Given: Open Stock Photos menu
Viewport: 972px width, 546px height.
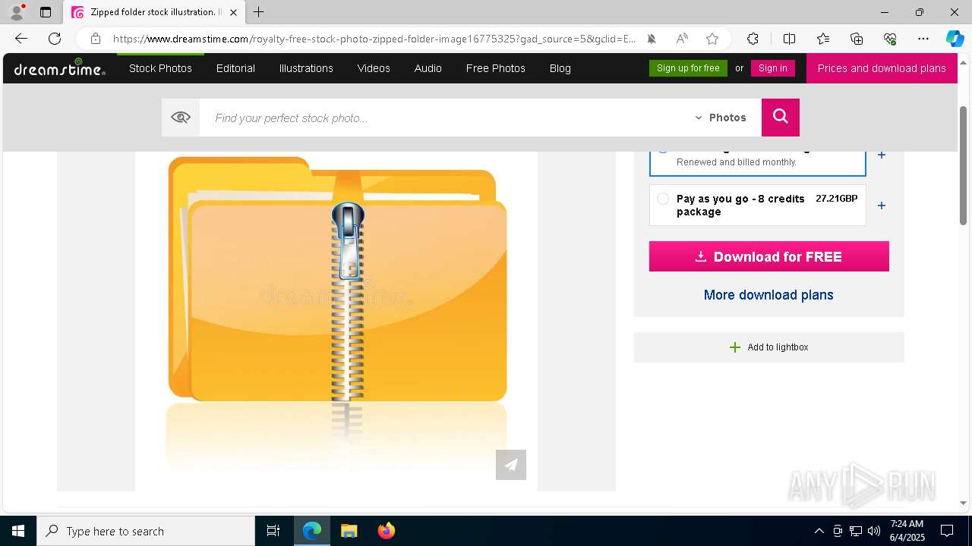Looking at the screenshot, I should (160, 68).
